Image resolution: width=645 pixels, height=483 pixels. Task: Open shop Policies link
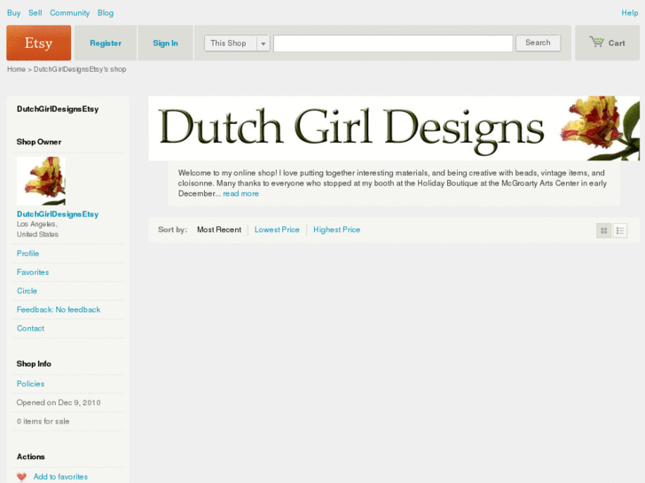30,384
